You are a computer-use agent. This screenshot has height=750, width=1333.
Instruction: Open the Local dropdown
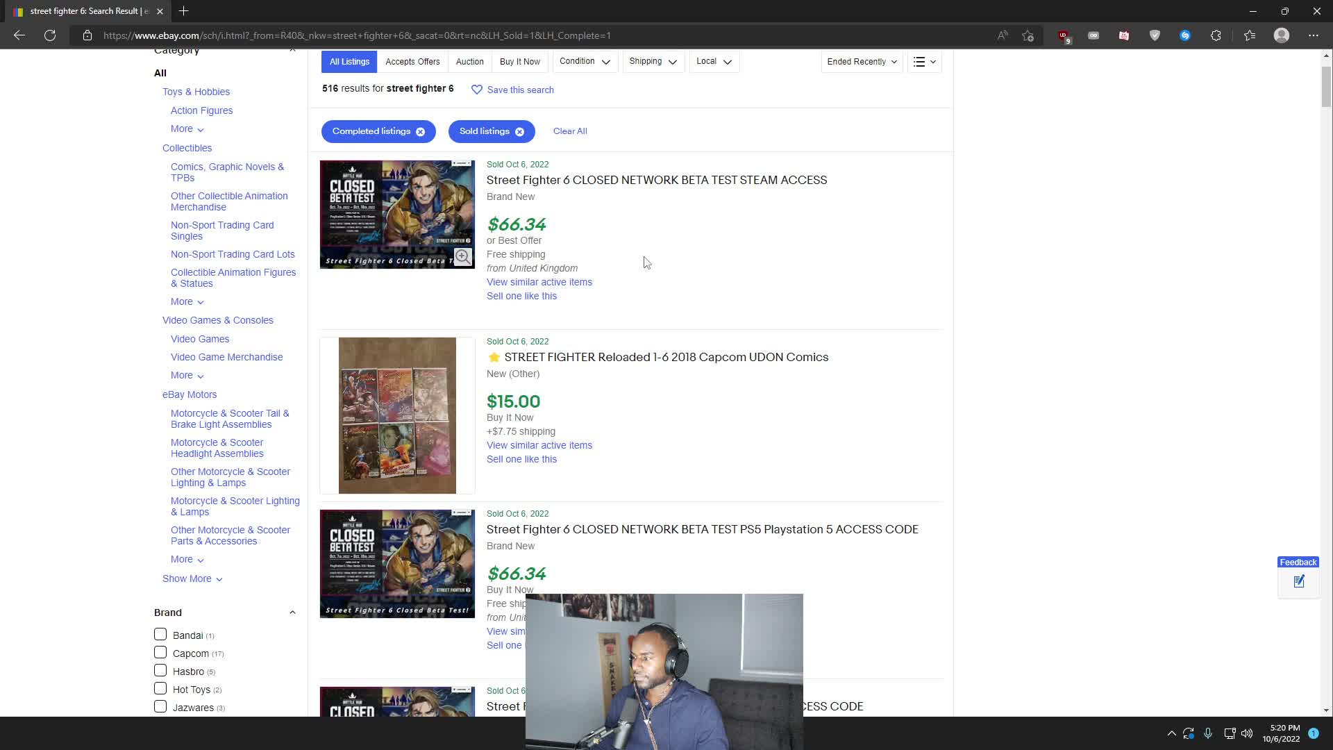[714, 61]
